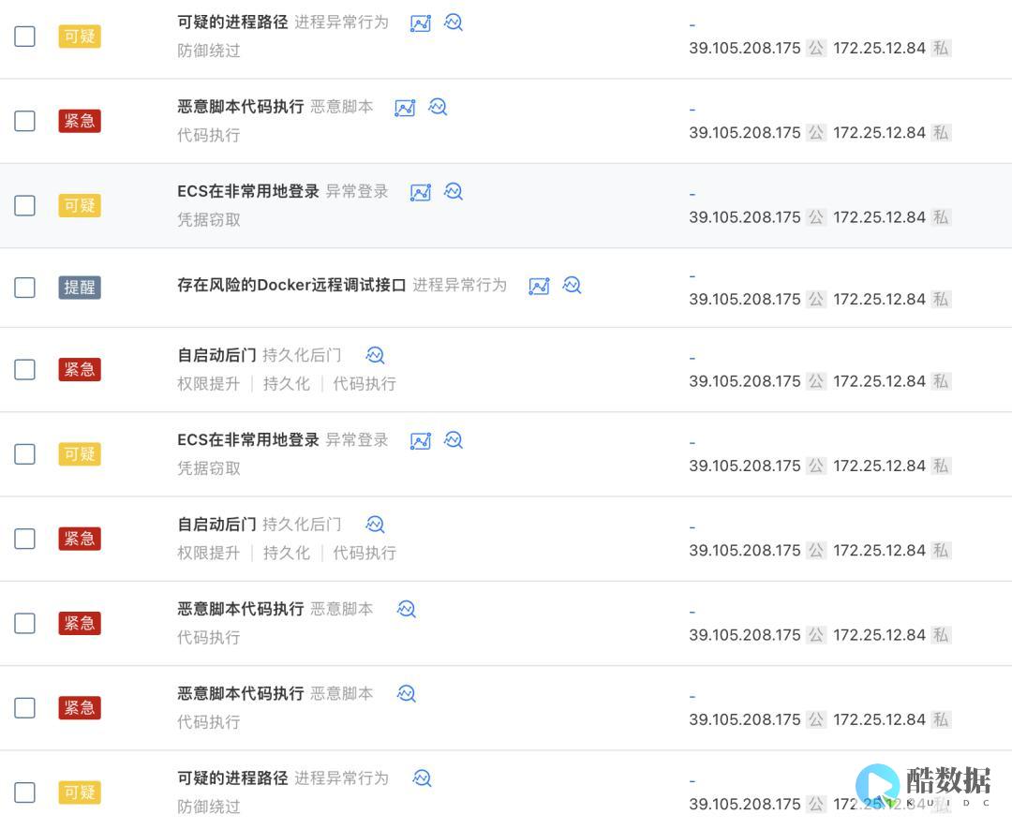Click 紧急 tag on the first 自启动后门 row
Image resolution: width=1012 pixels, height=829 pixels.
[80, 370]
